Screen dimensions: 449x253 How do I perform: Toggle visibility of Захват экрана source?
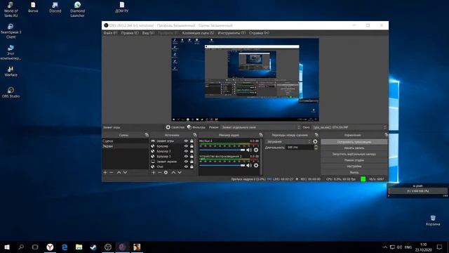pyautogui.click(x=186, y=162)
